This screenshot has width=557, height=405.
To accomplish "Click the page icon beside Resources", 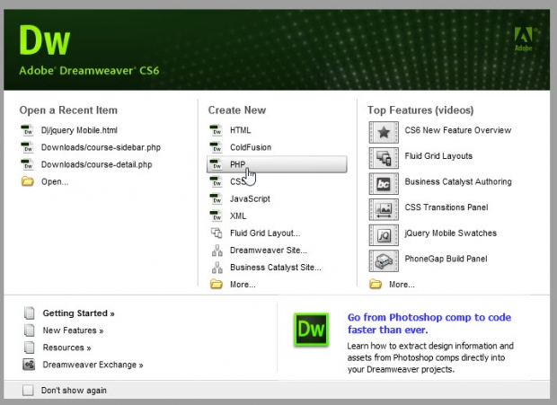I will (x=29, y=348).
